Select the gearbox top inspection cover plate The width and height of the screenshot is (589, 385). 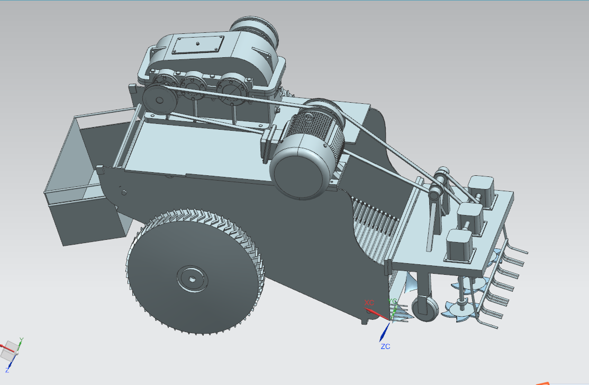[x=198, y=46]
